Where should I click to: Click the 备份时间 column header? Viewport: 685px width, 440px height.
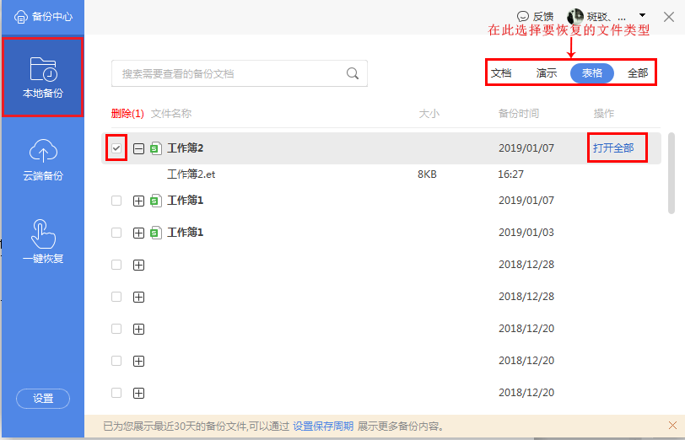519,114
